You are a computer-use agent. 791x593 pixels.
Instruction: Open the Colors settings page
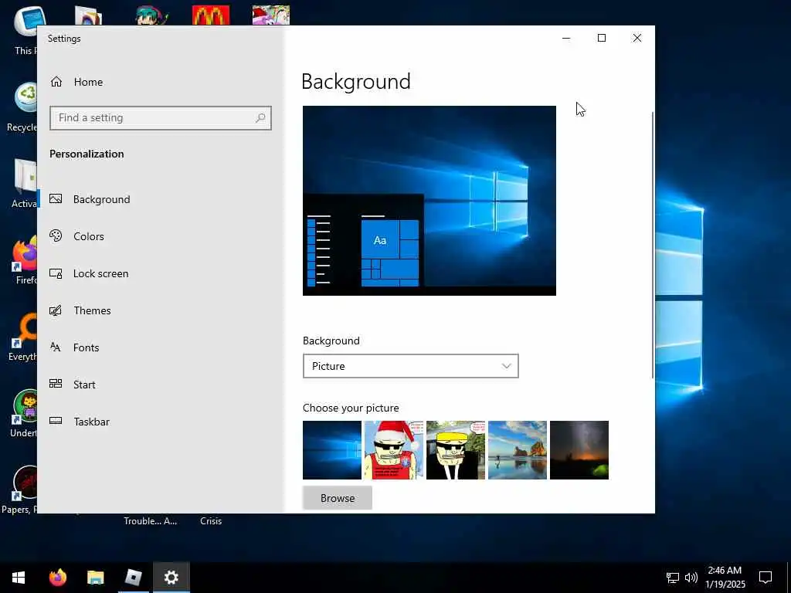coord(89,236)
